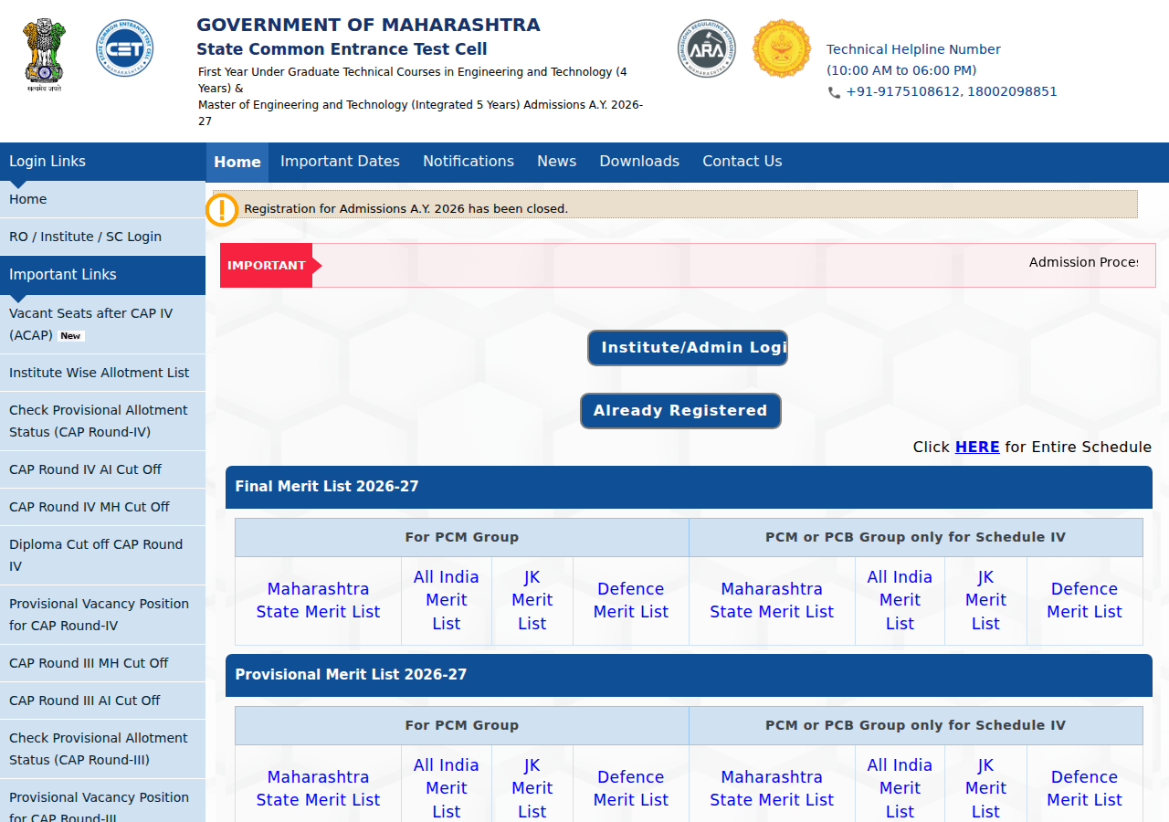Open Final PCM Defence Merit List
The width and height of the screenshot is (1169, 822).
pos(631,600)
